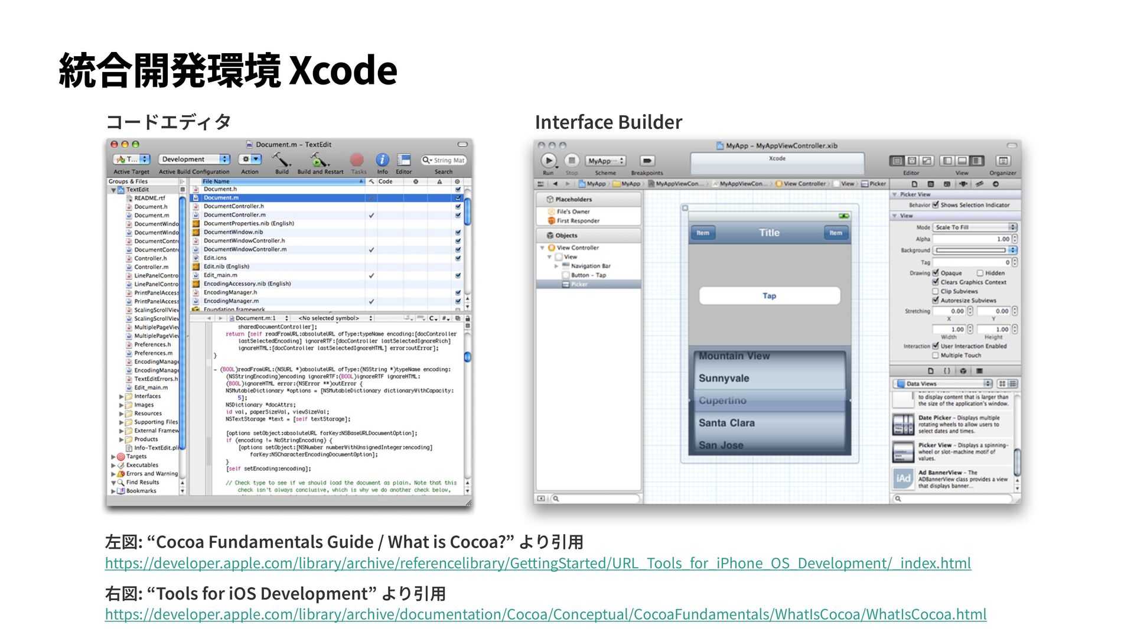Click the Build hammer icon in TextEdit window
This screenshot has width=1134, height=638.
click(281, 159)
